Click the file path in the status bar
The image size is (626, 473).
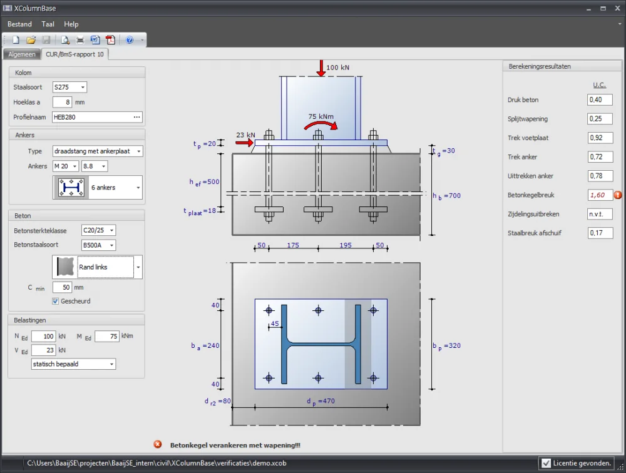coord(156,463)
